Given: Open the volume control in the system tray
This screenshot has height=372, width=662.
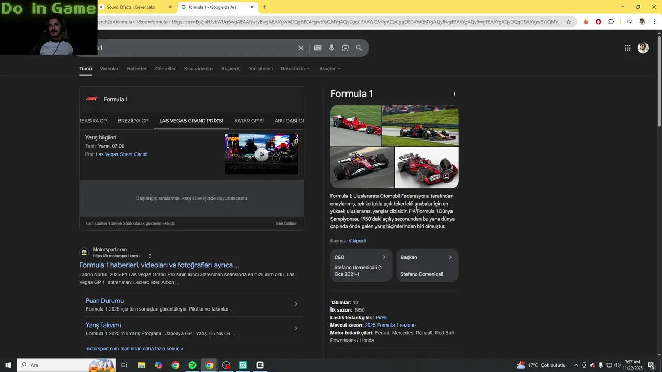Looking at the screenshot, I should (617, 365).
